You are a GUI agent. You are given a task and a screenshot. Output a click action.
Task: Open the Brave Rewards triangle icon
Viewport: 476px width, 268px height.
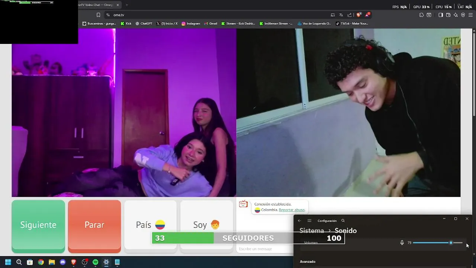tap(367, 15)
